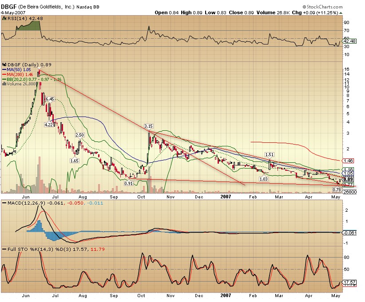Click the volume bars icon beside Volume 26,800
365x302 pixels.
click(4, 84)
